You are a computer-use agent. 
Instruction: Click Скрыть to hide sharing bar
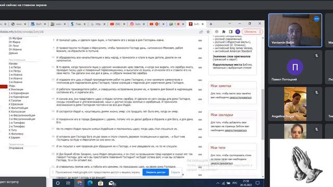(175, 172)
